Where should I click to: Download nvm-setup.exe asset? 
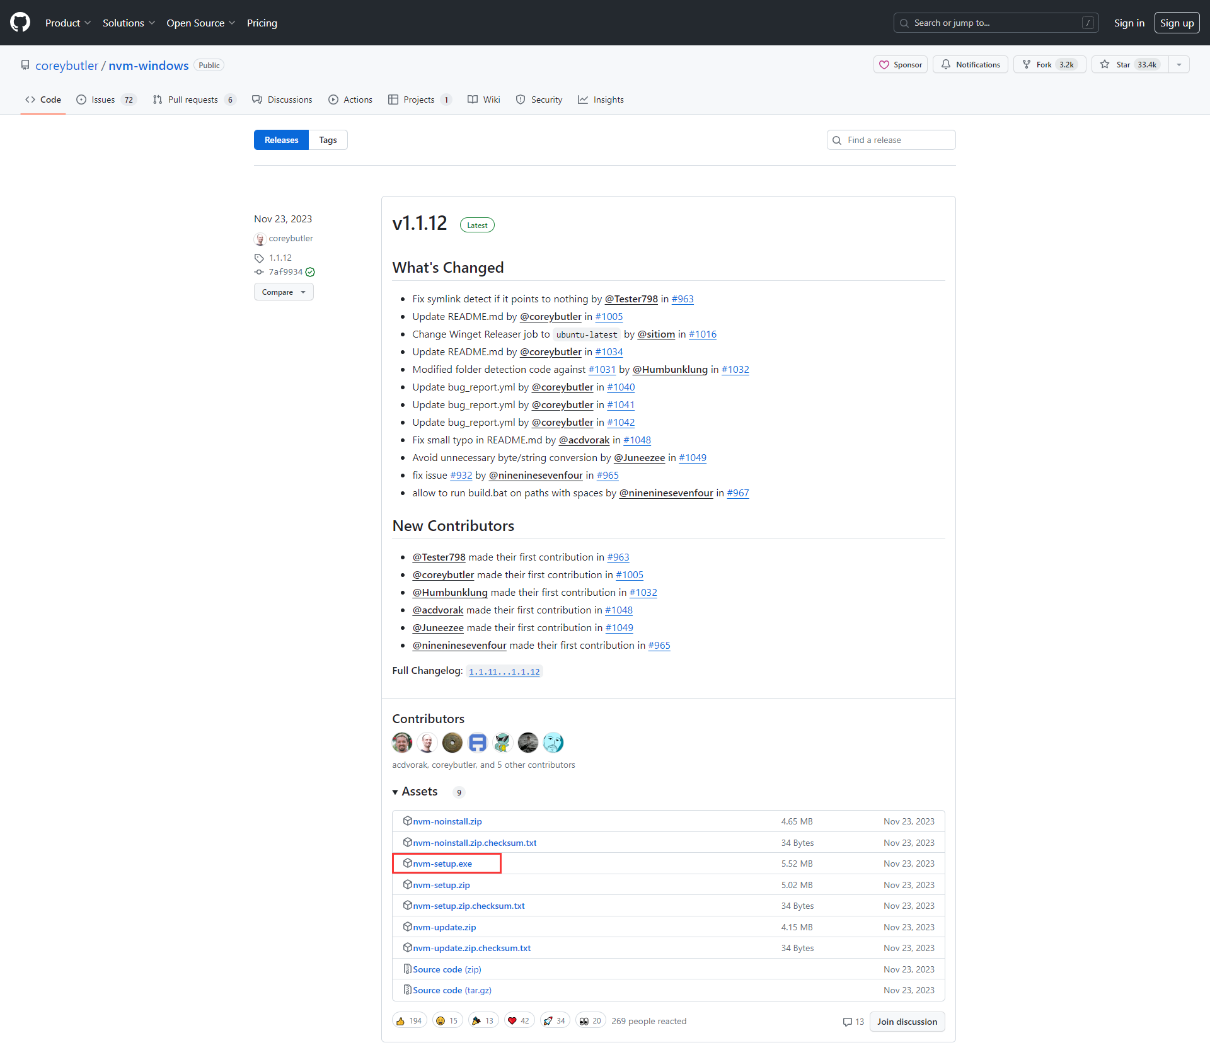click(x=442, y=864)
